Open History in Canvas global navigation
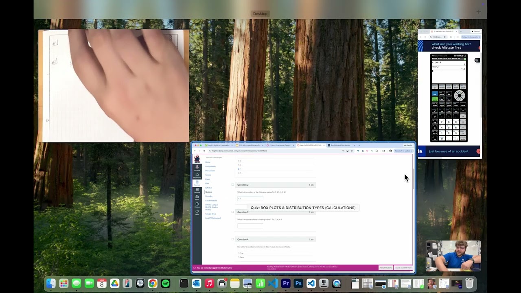This screenshot has width=521, height=293. pyautogui.click(x=197, y=205)
